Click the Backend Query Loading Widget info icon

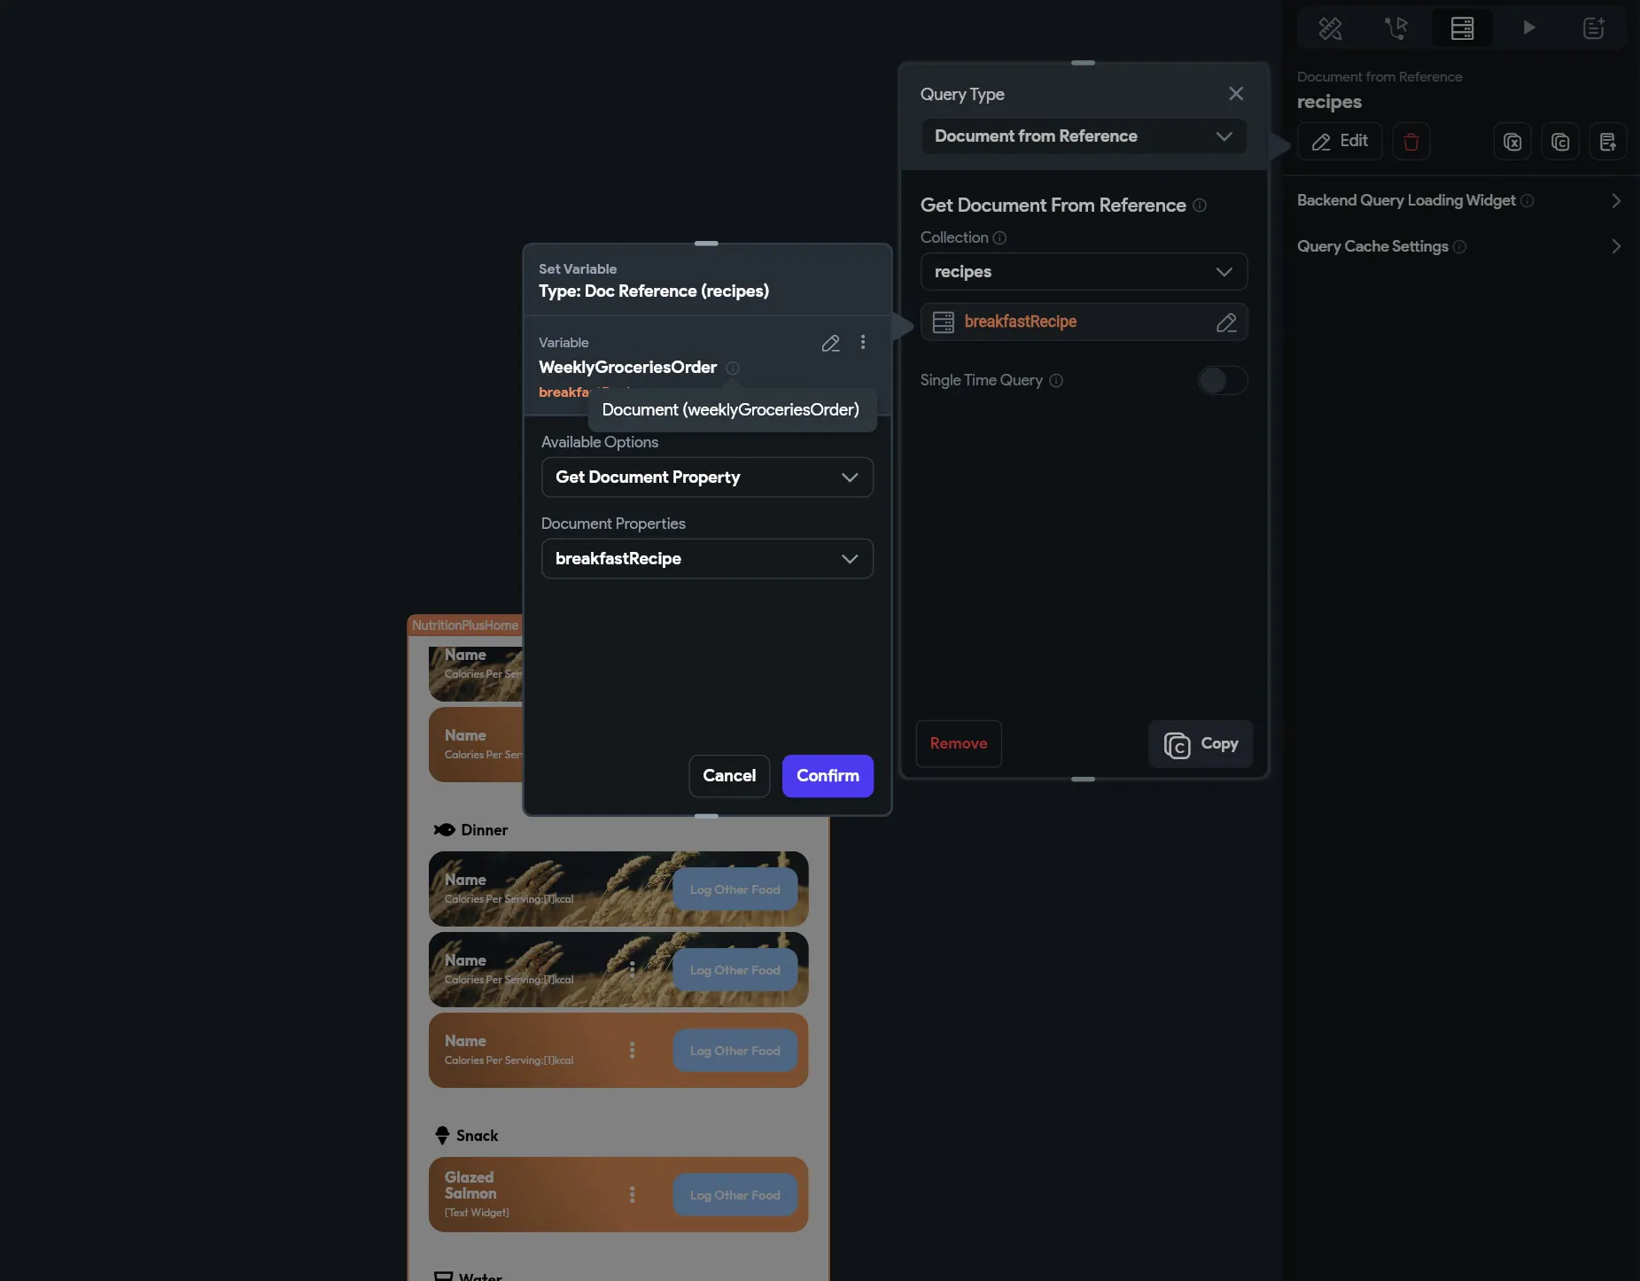(1527, 200)
